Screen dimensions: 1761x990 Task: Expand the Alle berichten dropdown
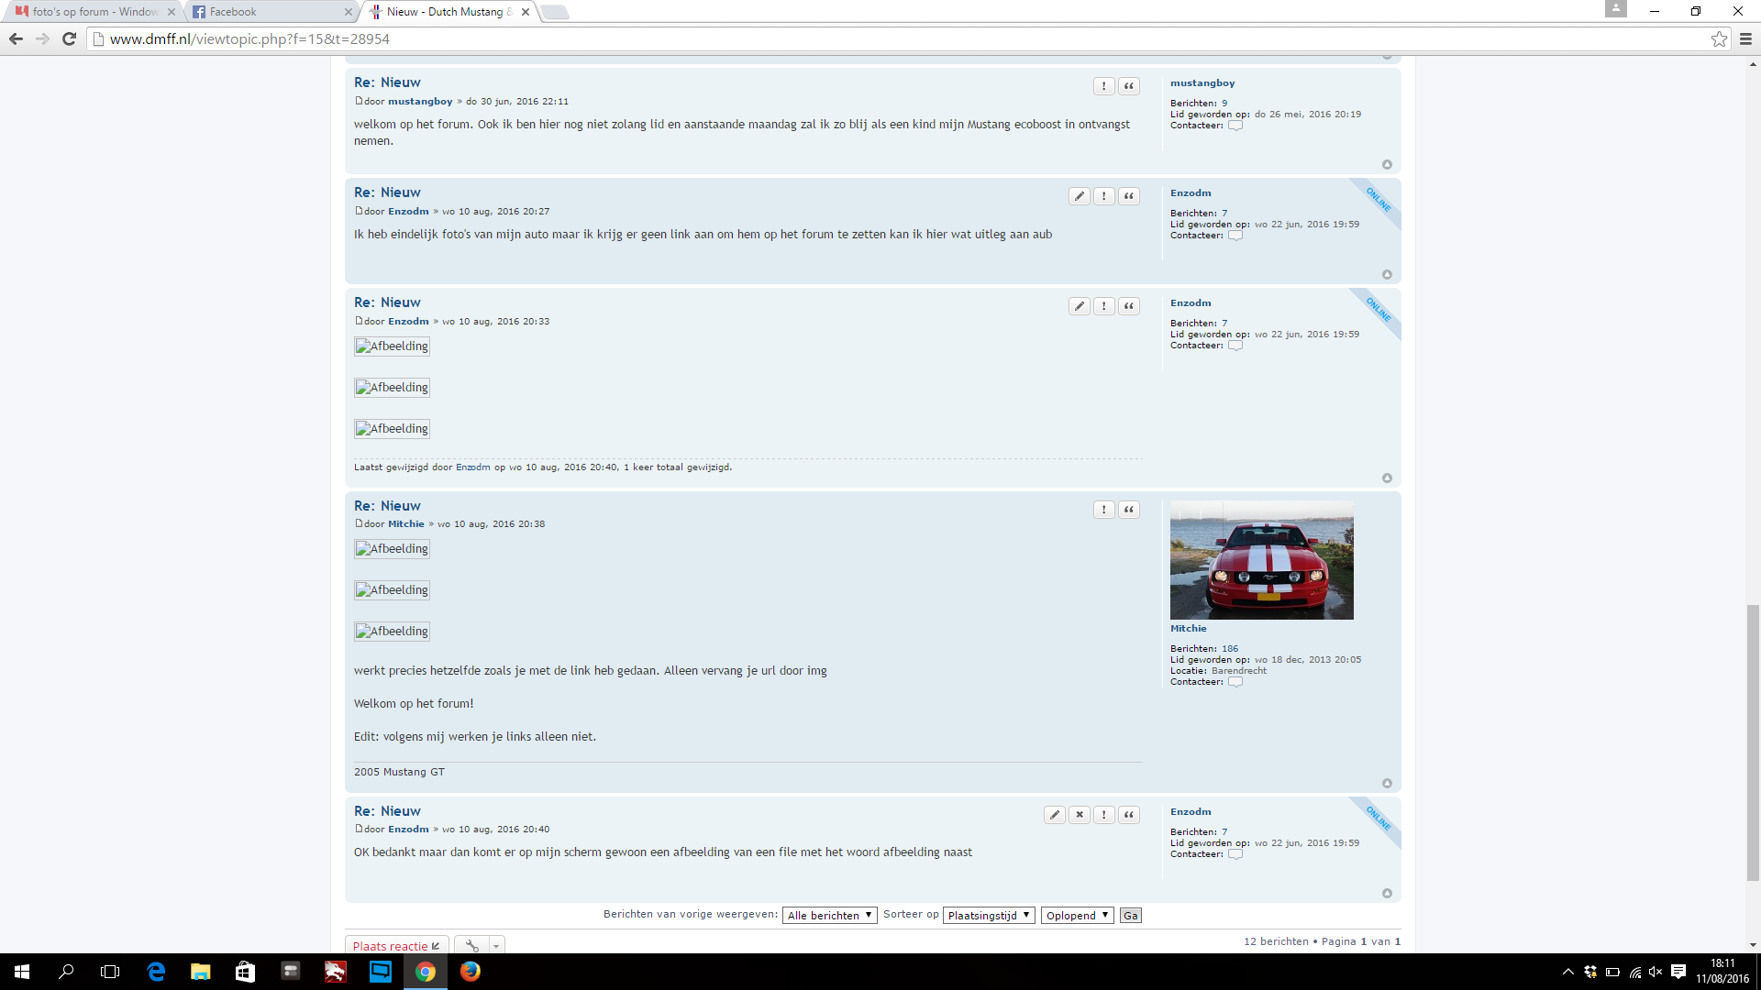[x=829, y=916]
